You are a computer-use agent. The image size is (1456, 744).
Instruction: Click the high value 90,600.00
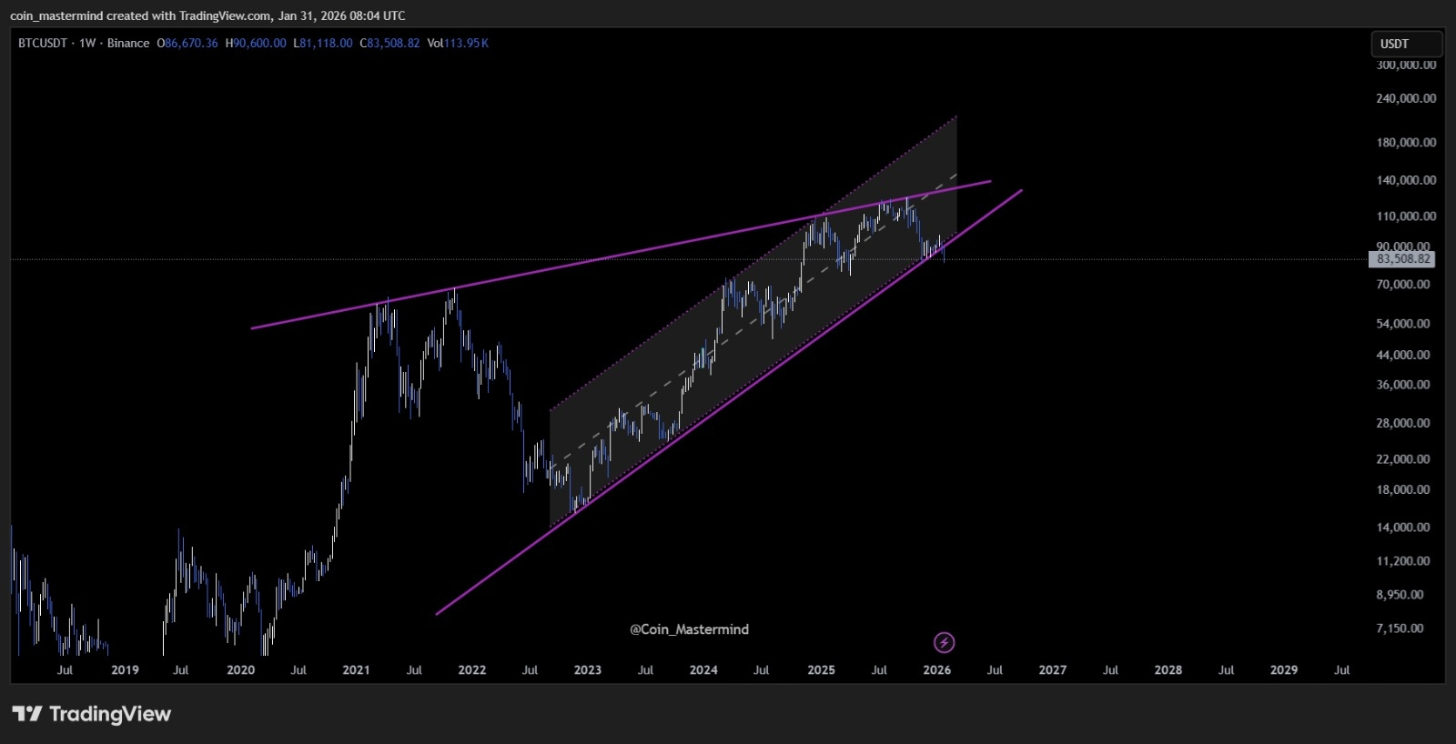click(260, 43)
